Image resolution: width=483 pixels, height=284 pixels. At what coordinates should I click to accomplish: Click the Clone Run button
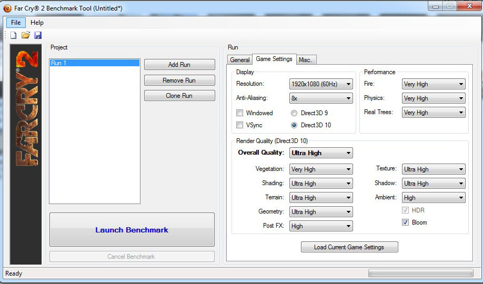click(179, 96)
